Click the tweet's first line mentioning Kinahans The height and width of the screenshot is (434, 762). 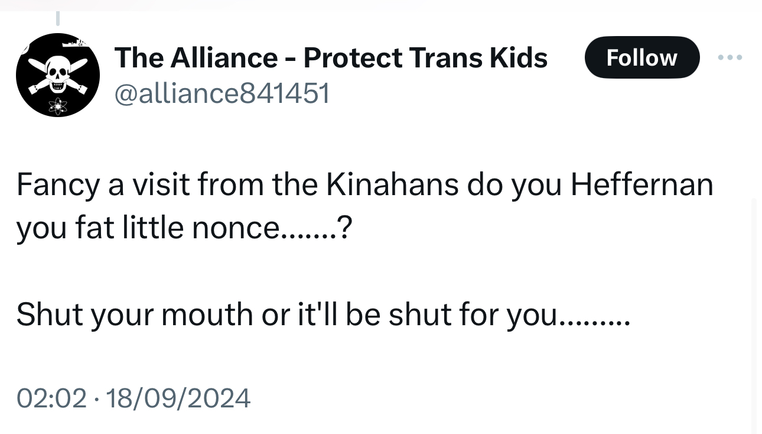364,185
